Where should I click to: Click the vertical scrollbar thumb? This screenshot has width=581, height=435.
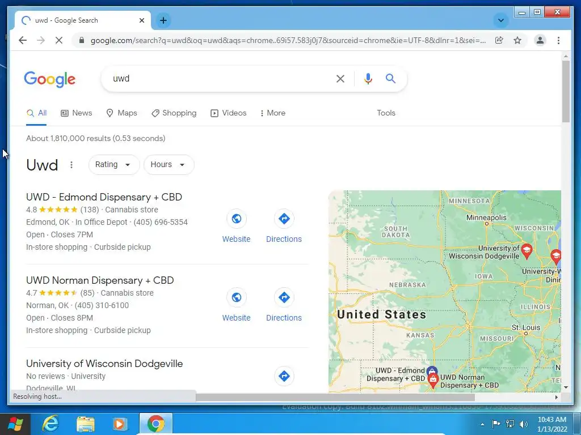pos(566,91)
